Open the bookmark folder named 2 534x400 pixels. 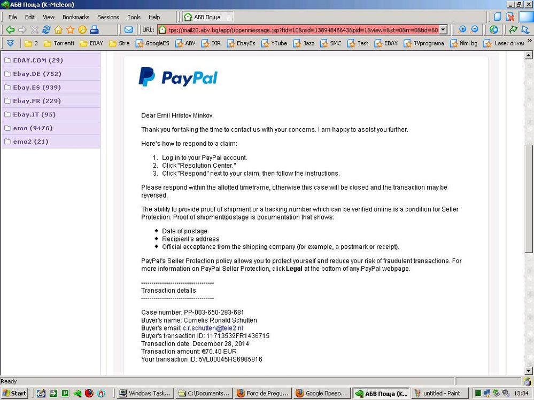(32, 43)
